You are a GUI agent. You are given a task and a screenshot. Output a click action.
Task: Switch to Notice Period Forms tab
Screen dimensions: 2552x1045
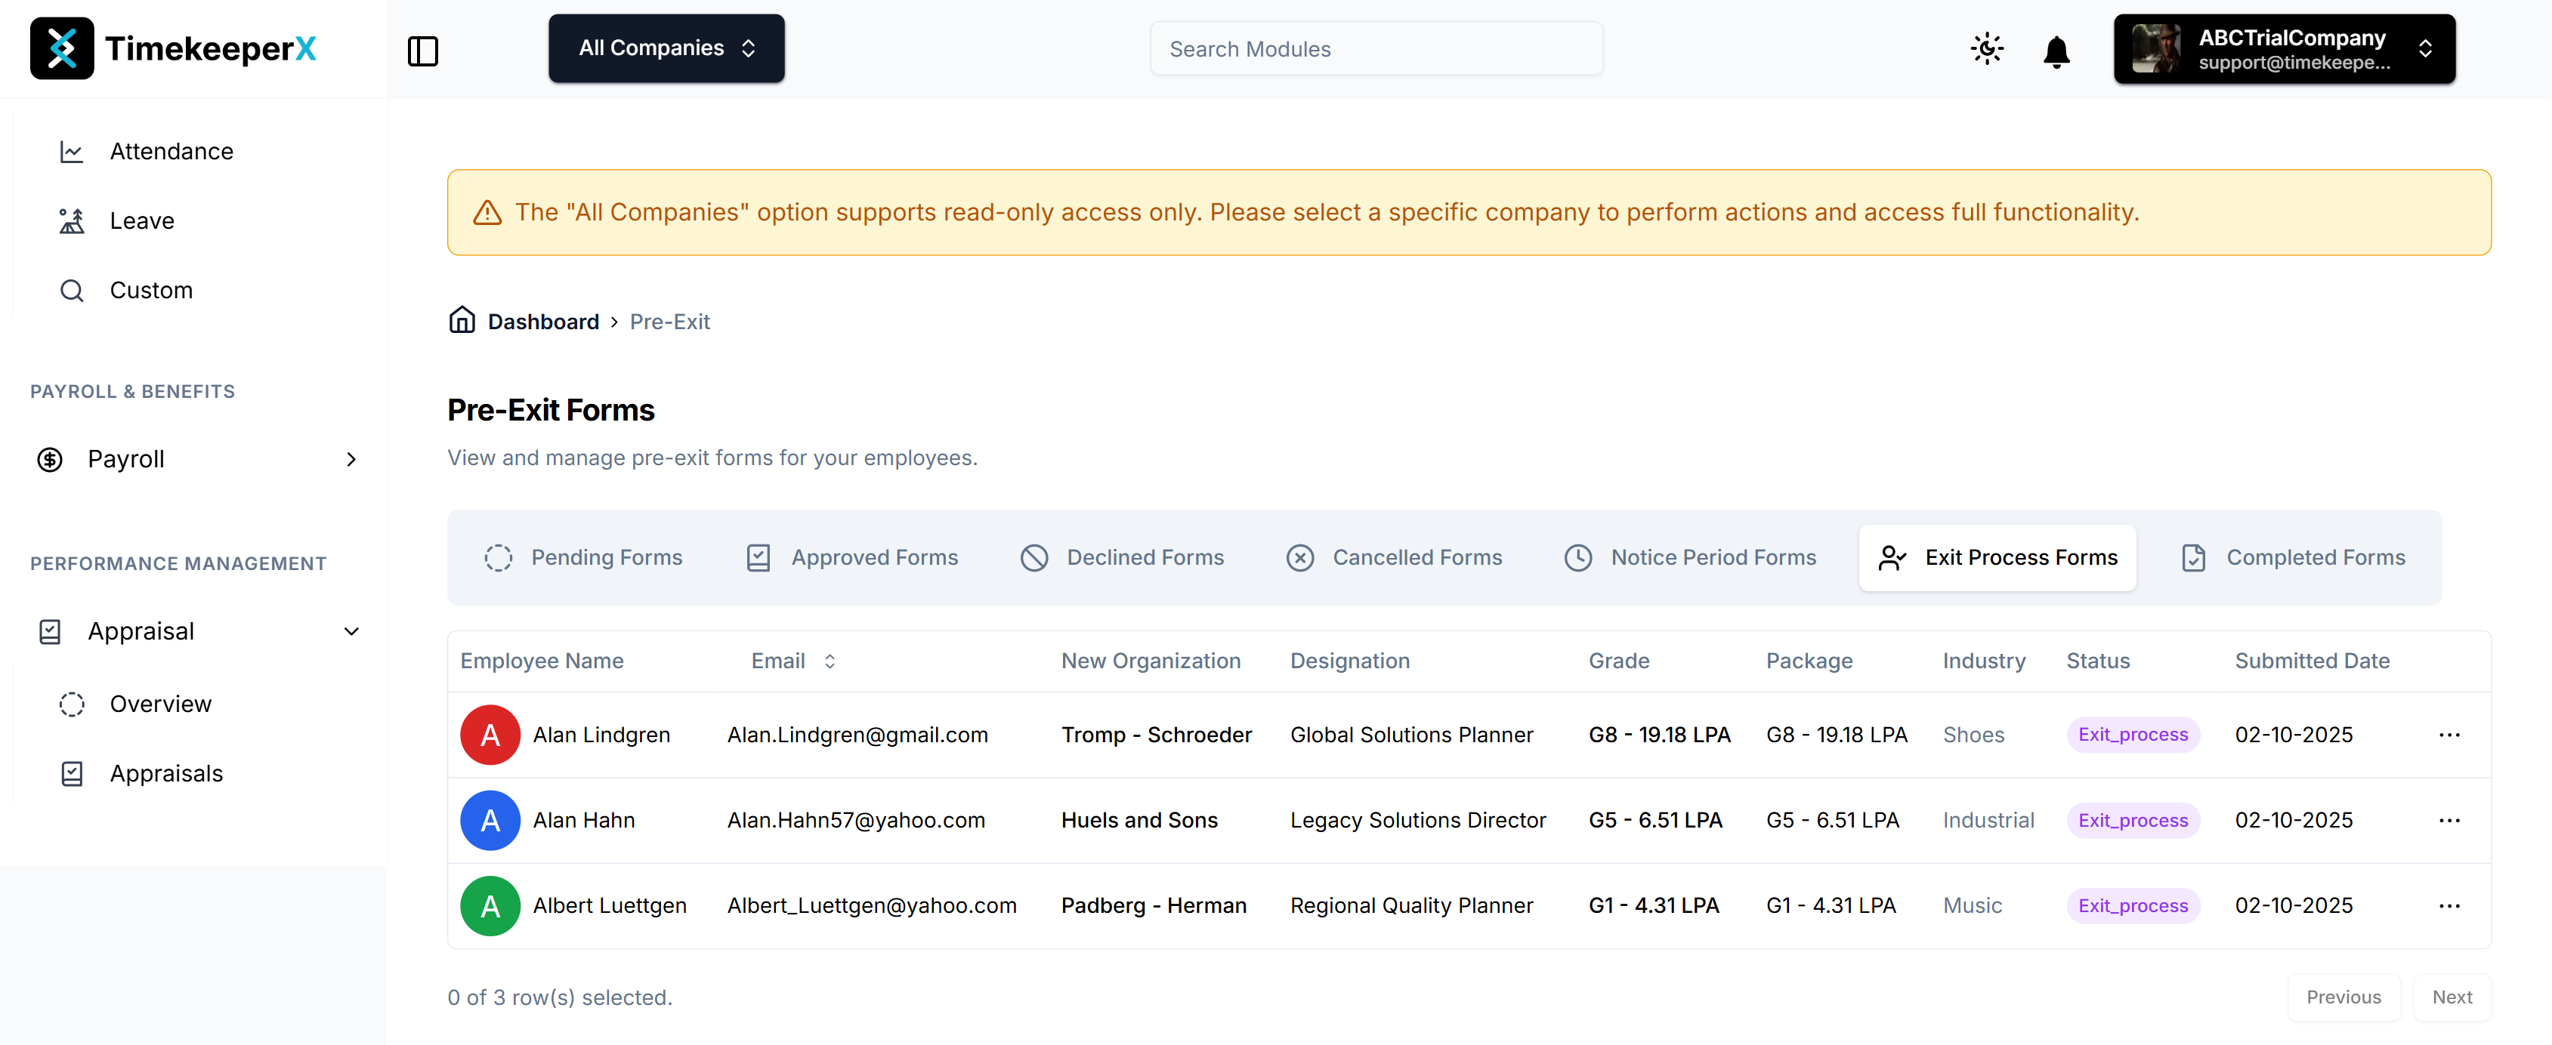point(1690,558)
